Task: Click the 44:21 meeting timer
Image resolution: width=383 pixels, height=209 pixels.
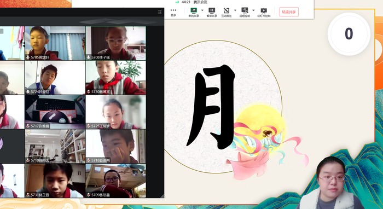Action: [x=186, y=2]
